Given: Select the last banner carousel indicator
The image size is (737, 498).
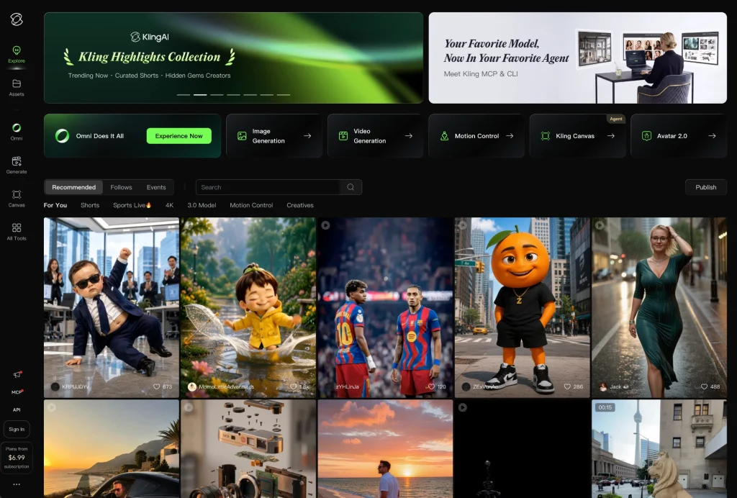Looking at the screenshot, I should click(284, 95).
